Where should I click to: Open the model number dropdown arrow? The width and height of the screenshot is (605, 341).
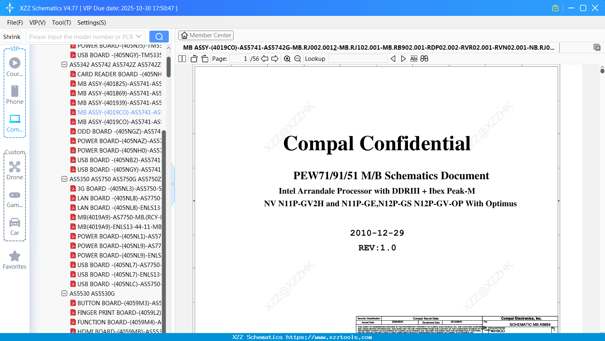(x=139, y=37)
